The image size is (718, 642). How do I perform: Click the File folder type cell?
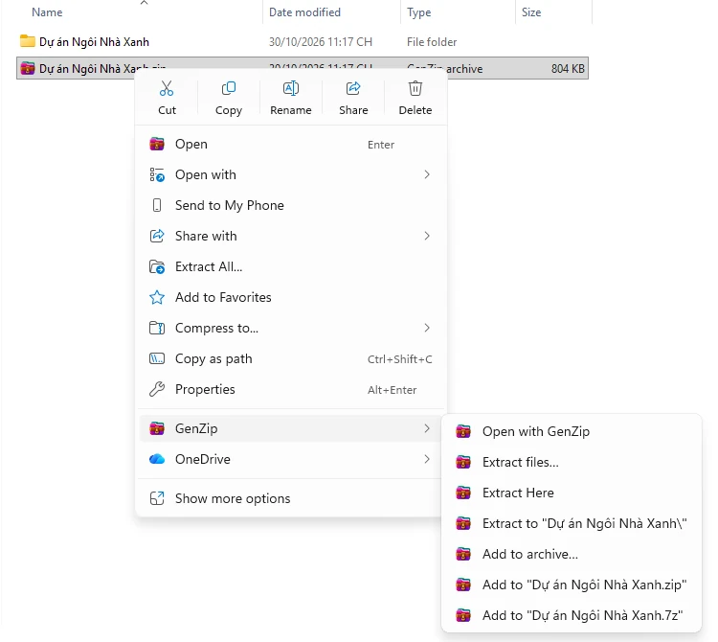(432, 42)
